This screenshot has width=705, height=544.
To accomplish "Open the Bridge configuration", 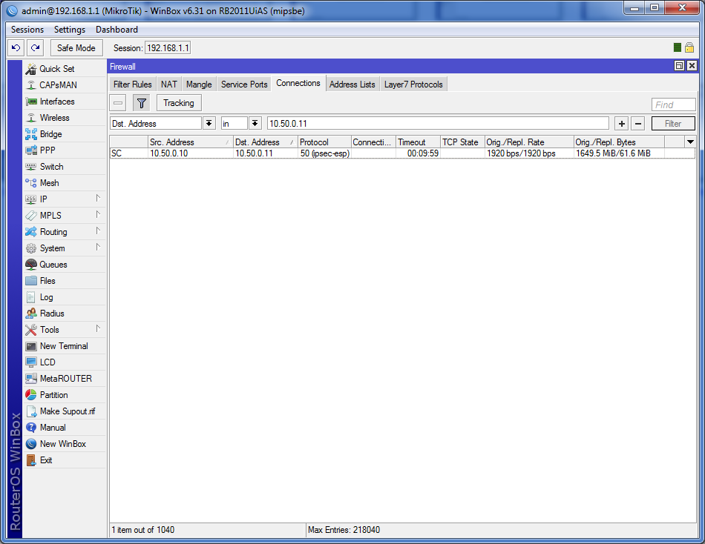I will pos(65,134).
